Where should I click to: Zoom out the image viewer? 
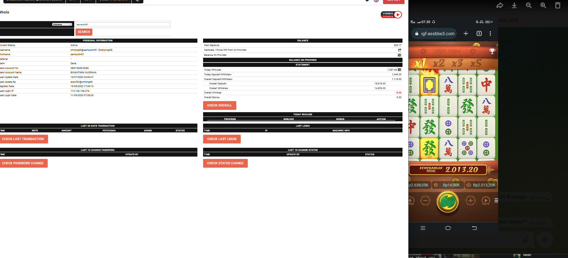529,5
